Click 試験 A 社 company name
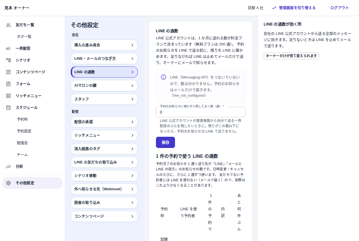 (x=256, y=8)
